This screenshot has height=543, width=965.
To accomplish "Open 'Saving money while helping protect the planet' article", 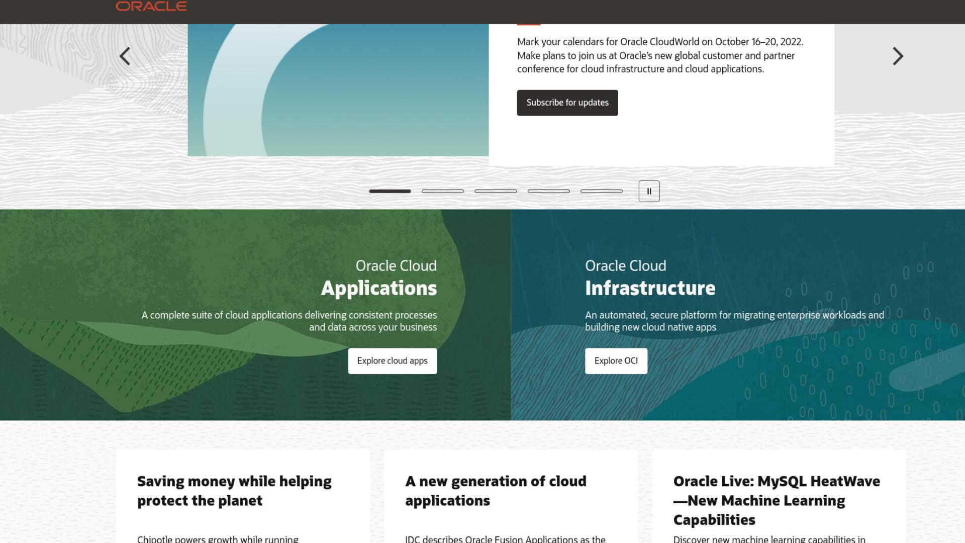I will click(234, 491).
